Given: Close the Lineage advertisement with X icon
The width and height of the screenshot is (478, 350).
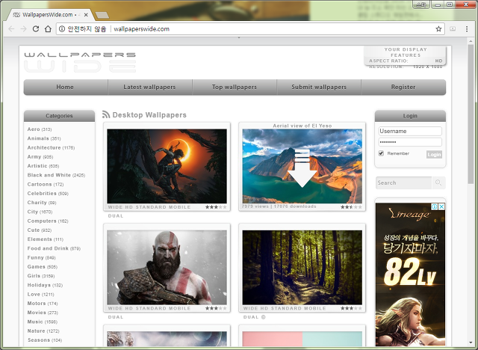Looking at the screenshot, I should pyautogui.click(x=441, y=206).
